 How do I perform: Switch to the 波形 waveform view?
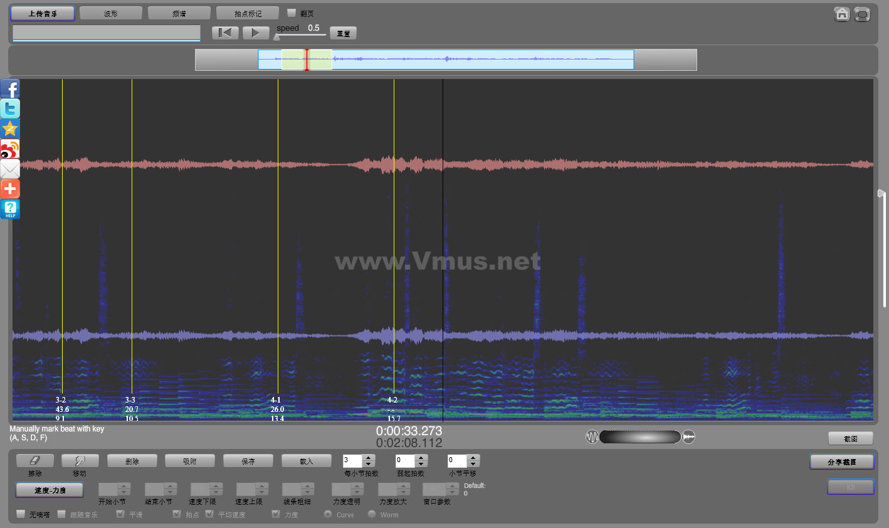pos(111,13)
